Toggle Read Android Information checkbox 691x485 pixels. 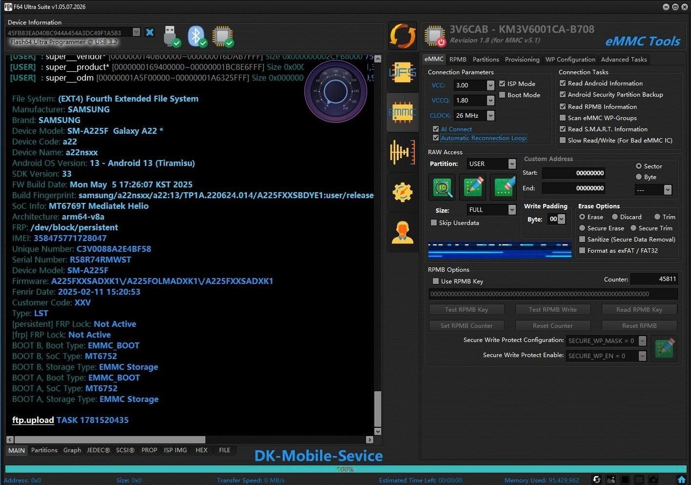[563, 83]
